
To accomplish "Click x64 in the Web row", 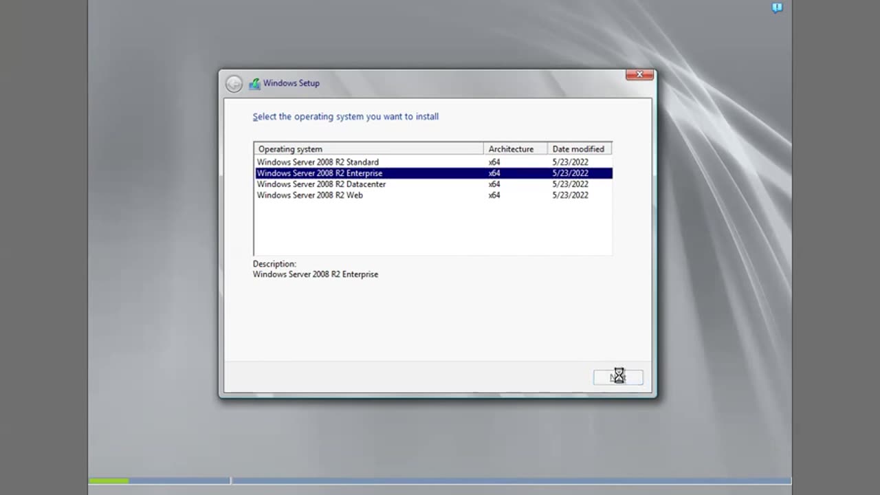I will click(494, 195).
